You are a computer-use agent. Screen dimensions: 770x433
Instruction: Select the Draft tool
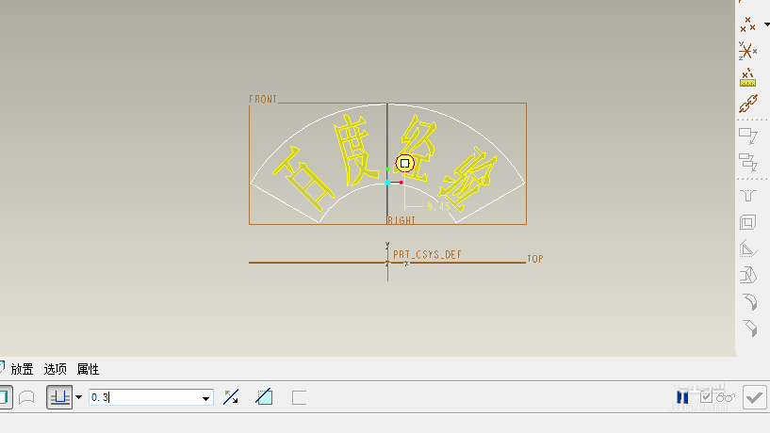pyautogui.click(x=748, y=275)
